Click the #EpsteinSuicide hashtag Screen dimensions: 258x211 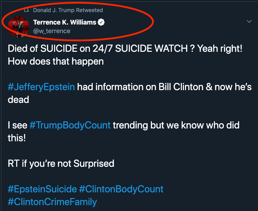click(42, 189)
